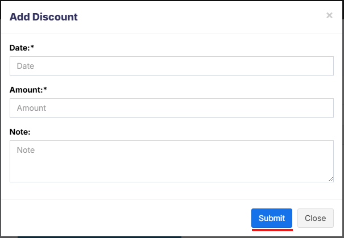Viewport: 344px width, 238px height.
Task: Click inside the Note text area
Action: (171, 161)
